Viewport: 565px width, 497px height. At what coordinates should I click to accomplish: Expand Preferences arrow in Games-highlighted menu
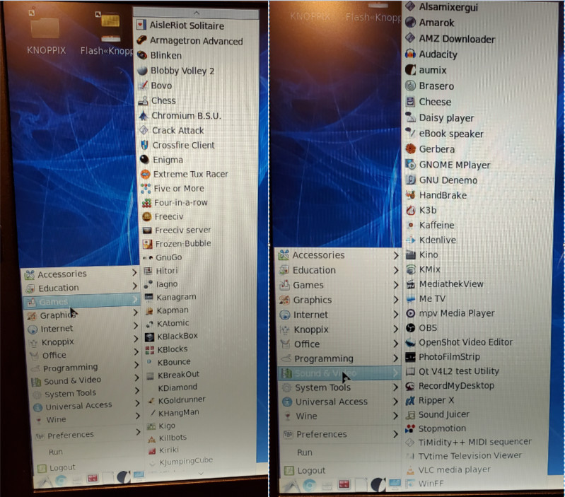(x=139, y=432)
